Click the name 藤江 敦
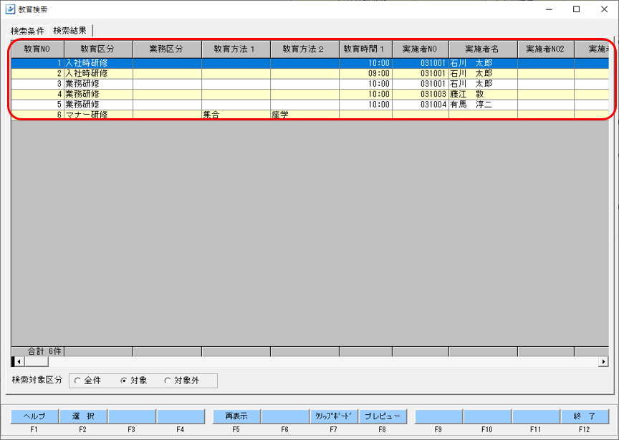The image size is (619, 440). (x=467, y=94)
